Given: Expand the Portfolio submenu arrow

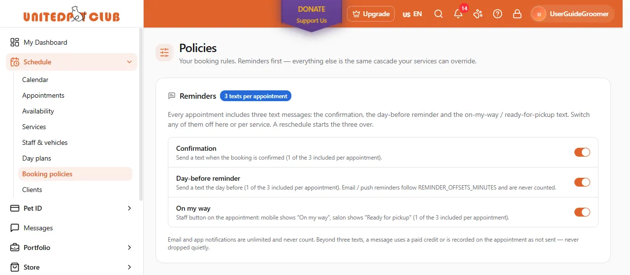Looking at the screenshot, I should pos(129,247).
